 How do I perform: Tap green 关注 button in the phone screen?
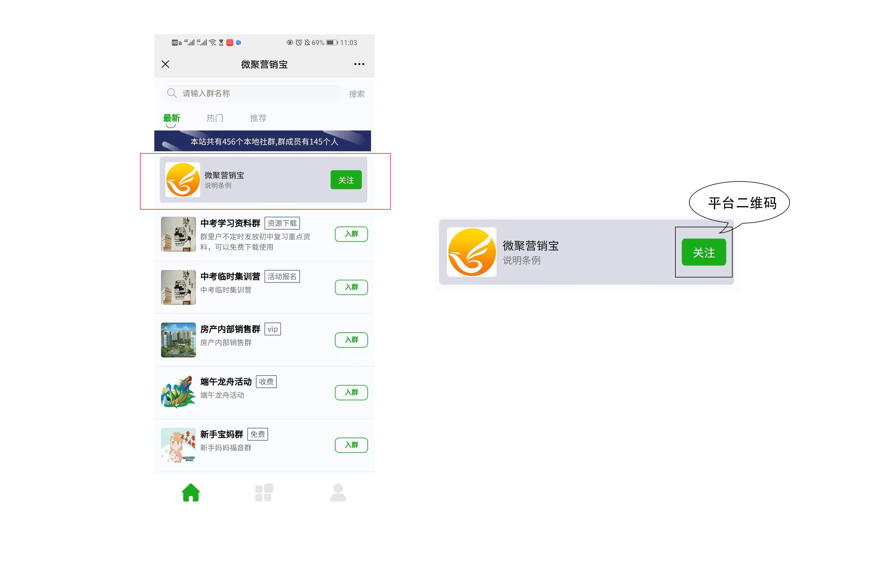tap(346, 180)
